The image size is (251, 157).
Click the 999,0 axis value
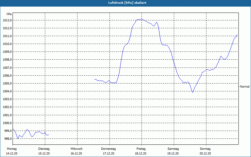click(x=8, y=131)
